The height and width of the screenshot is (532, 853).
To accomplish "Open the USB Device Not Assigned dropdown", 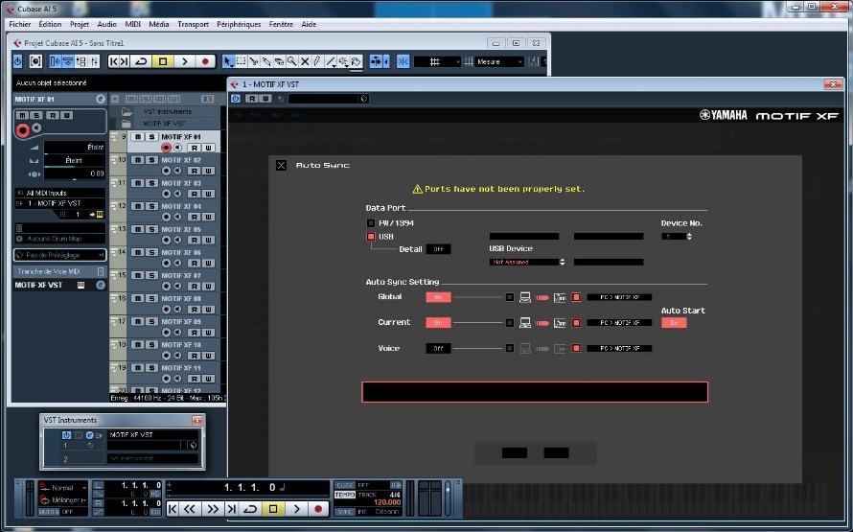I will pos(527,262).
